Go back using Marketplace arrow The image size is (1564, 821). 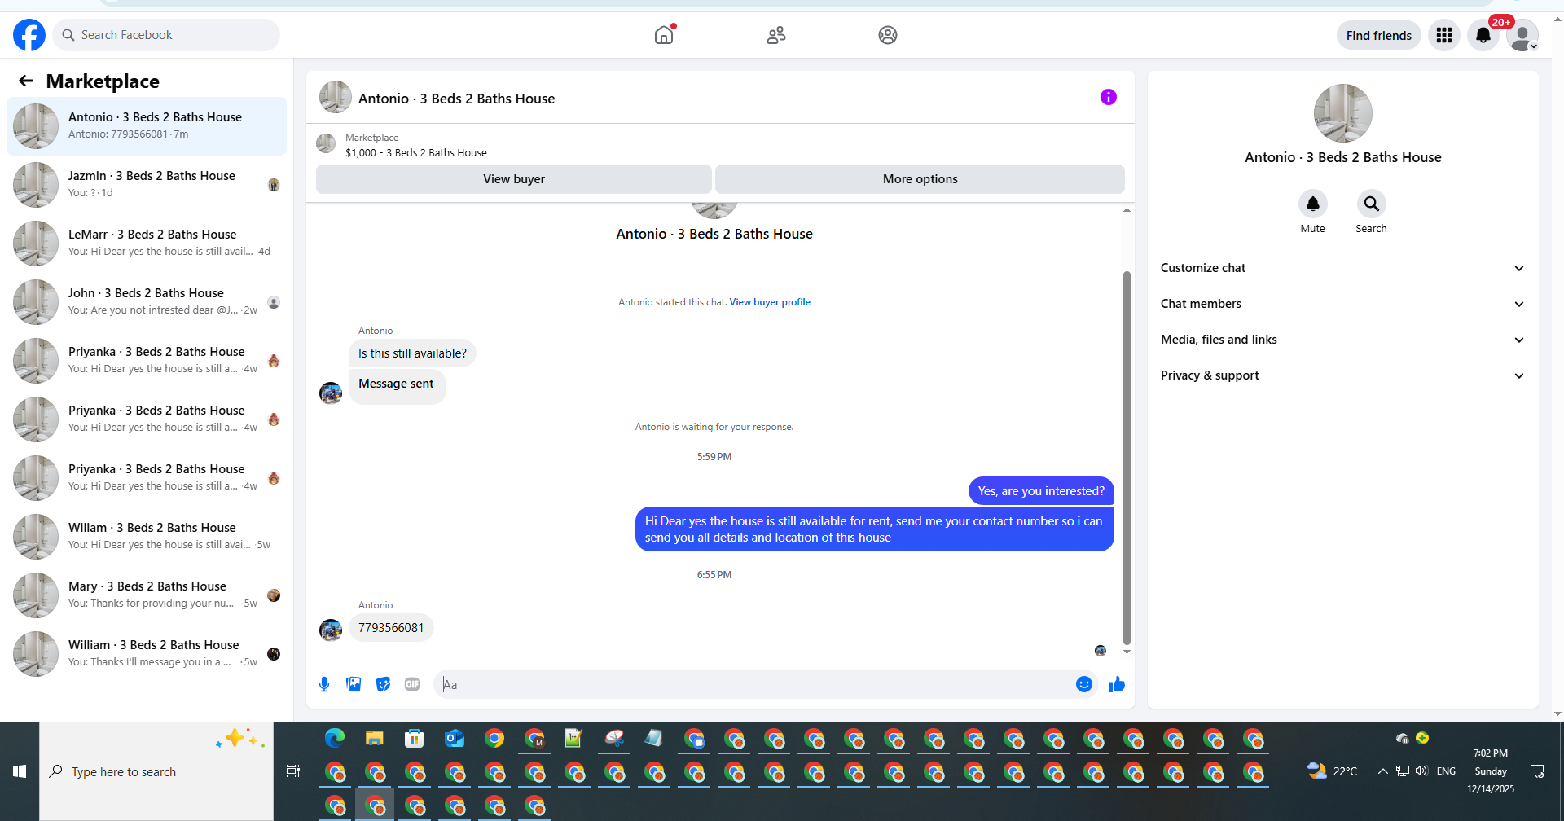point(26,81)
